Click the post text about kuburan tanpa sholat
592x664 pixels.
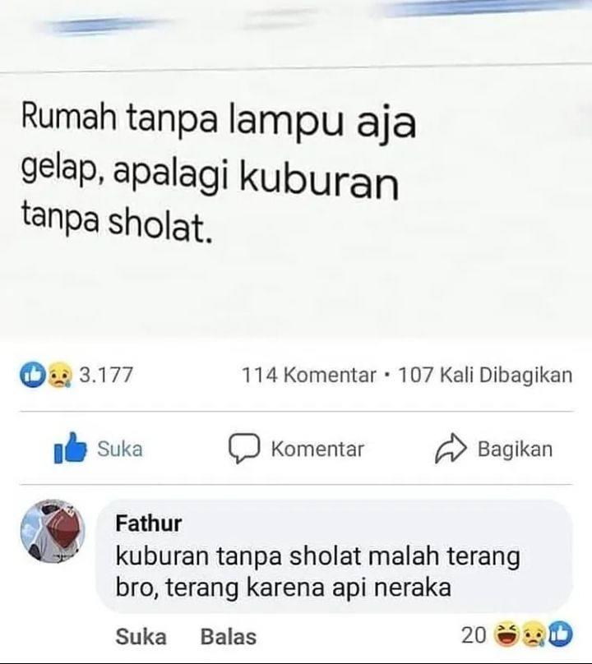click(219, 173)
